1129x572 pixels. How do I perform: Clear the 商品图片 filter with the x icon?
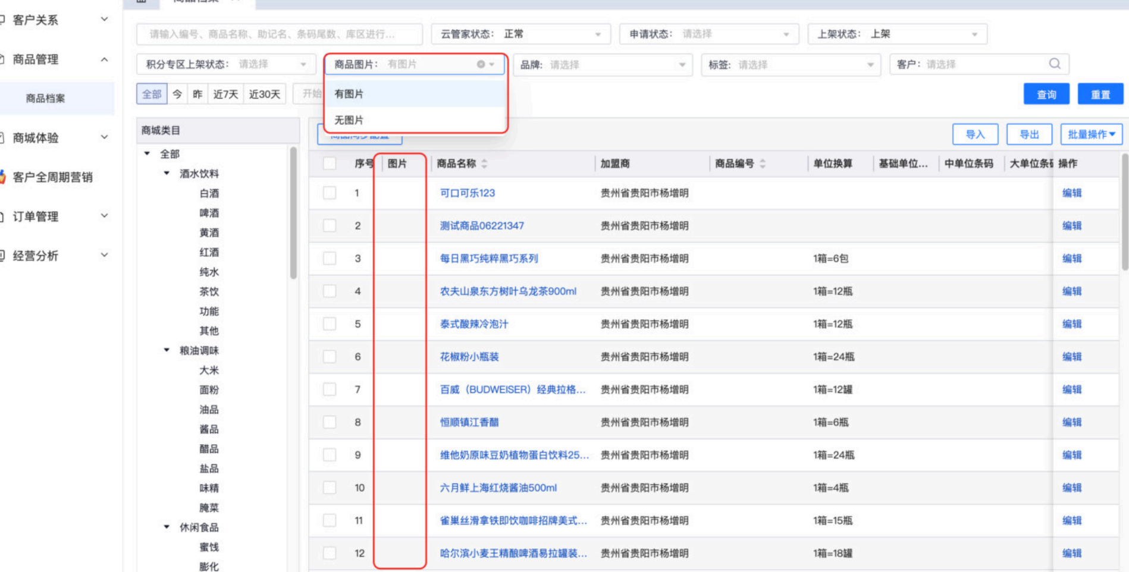[481, 64]
